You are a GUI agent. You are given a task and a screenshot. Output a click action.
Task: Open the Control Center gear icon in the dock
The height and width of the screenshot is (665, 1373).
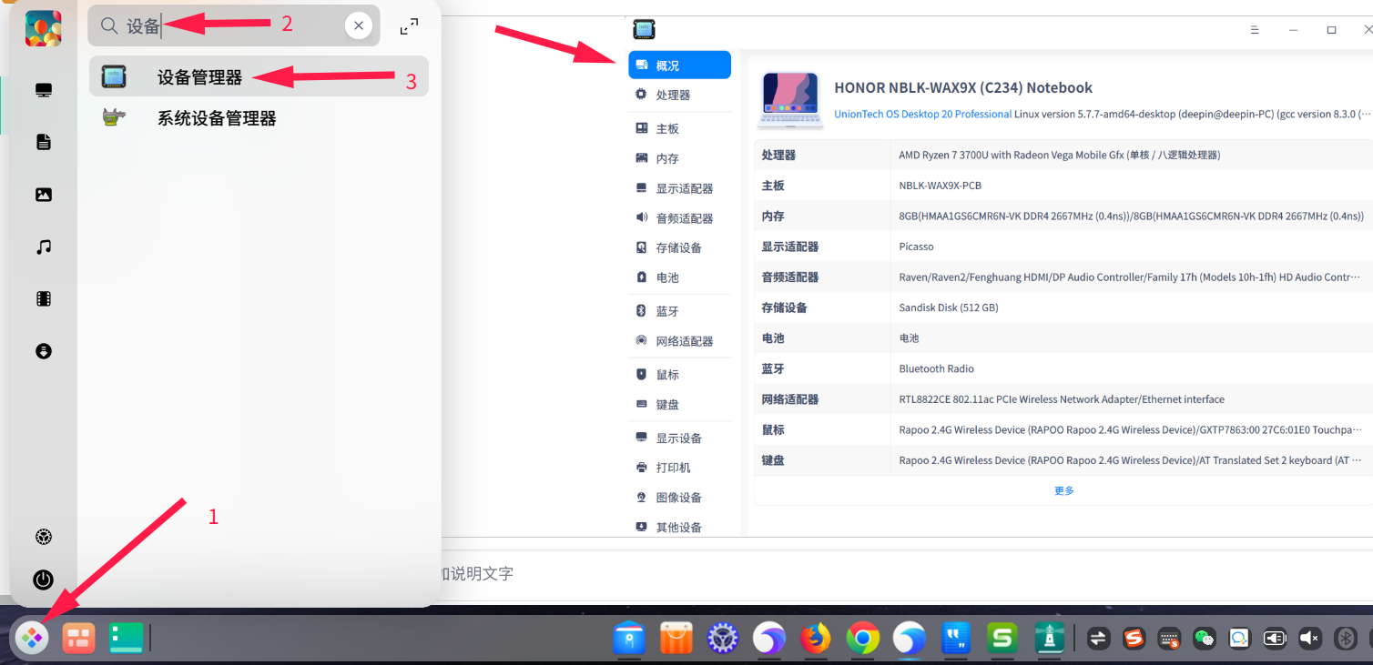[x=723, y=639]
